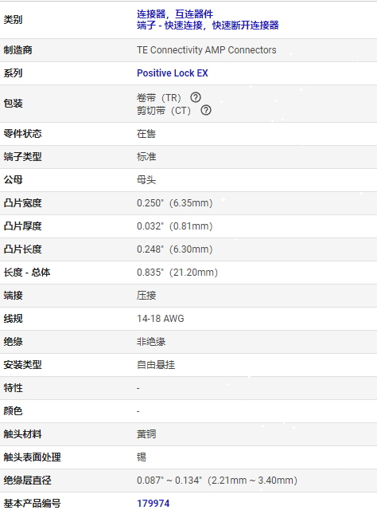The image size is (377, 514).
Task: Click the 自由悬挂 mounting type value
Action: (156, 365)
